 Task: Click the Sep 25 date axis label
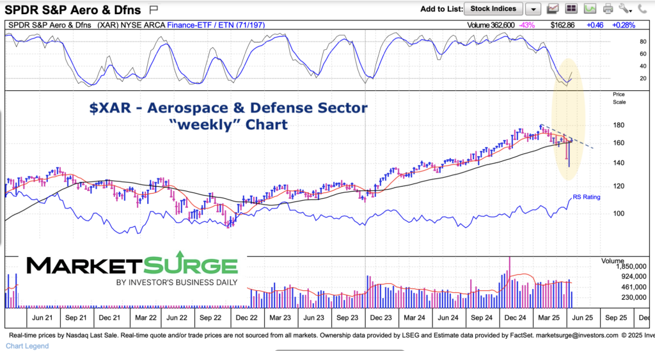(x=616, y=318)
